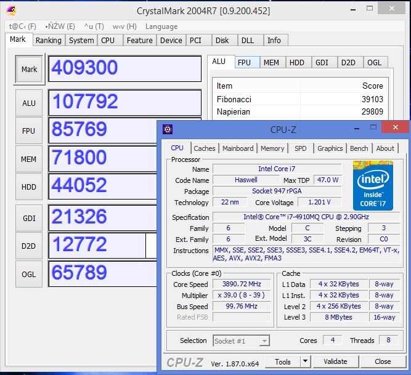This screenshot has height=375, width=411.
Task: Select the Napierian row in ALU scores
Action: pos(300,112)
